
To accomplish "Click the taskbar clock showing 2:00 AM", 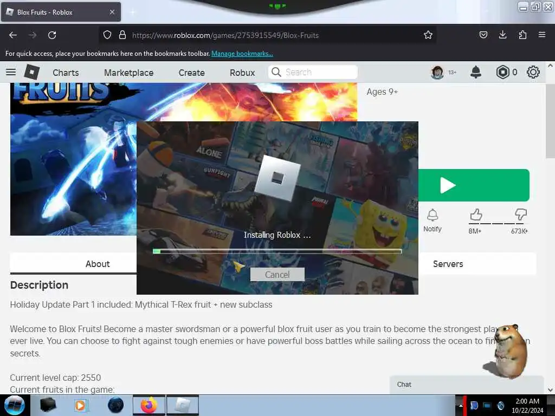I will click(527, 405).
